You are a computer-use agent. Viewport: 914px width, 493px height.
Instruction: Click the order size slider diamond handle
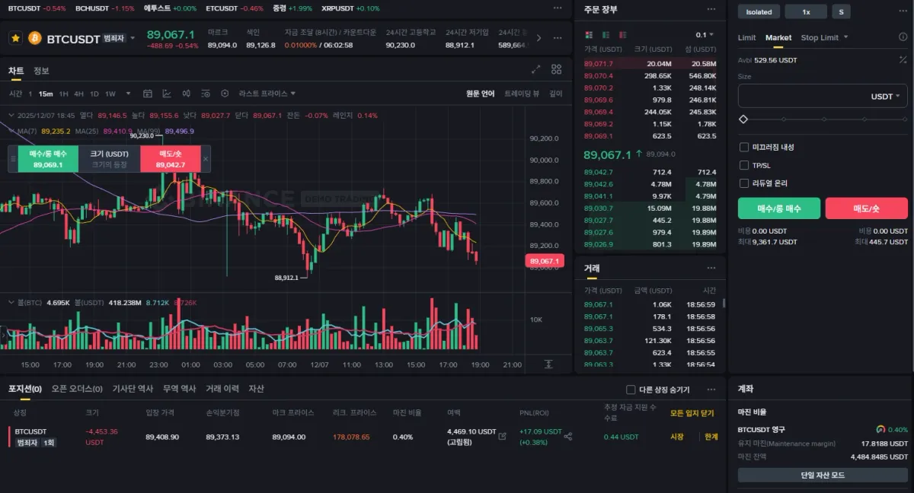743,119
